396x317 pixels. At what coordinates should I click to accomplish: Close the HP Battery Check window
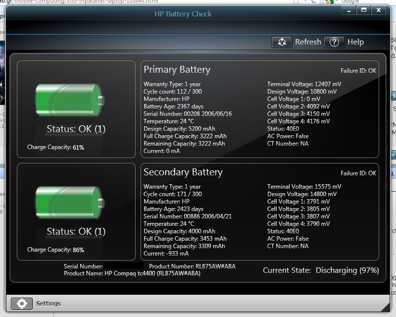pos(378,10)
